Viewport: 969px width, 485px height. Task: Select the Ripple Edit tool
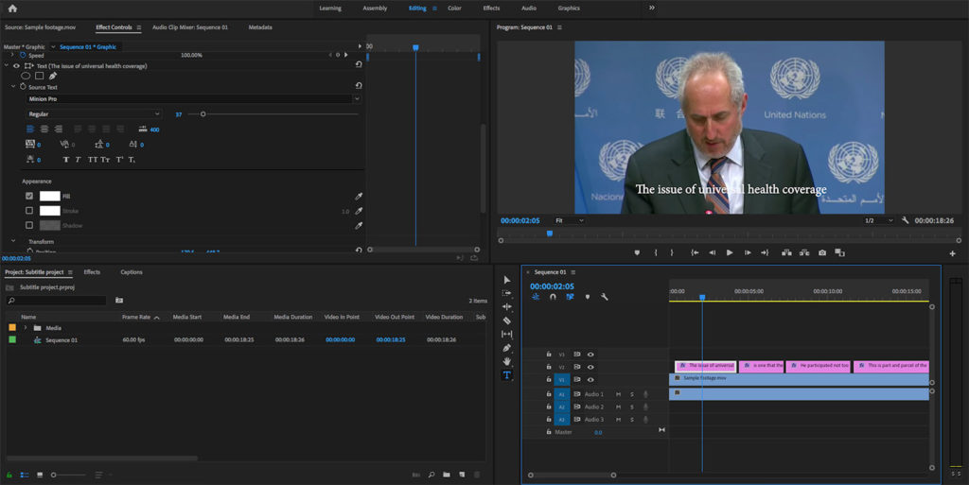507,306
